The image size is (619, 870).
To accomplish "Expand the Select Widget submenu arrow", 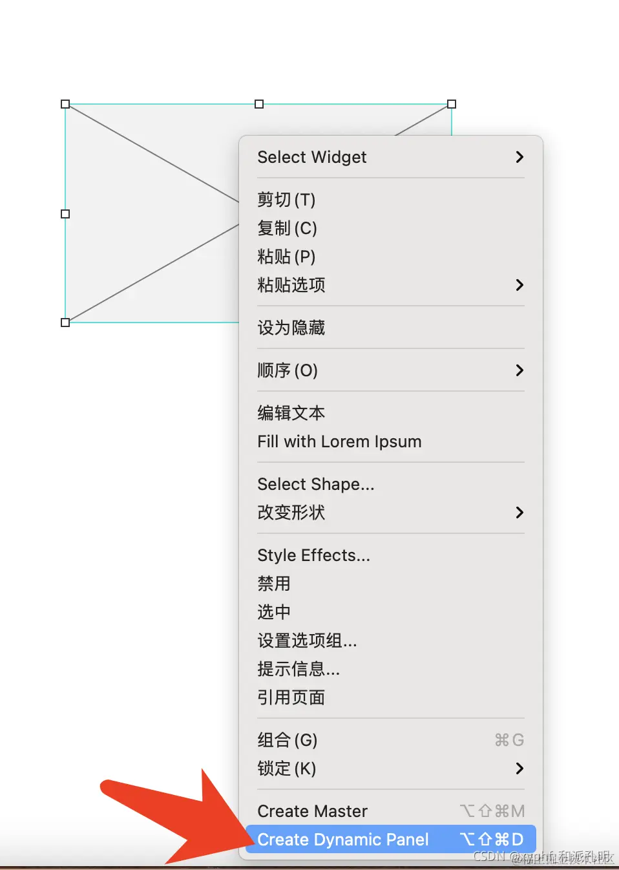I will pos(519,157).
